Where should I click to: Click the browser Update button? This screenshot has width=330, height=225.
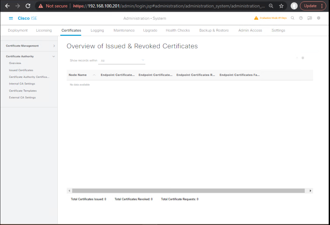point(310,6)
